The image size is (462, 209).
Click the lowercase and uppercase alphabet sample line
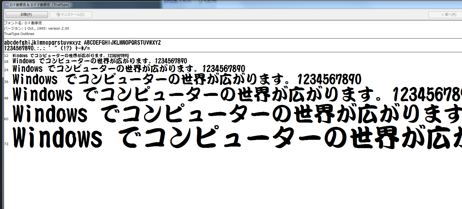point(82,43)
